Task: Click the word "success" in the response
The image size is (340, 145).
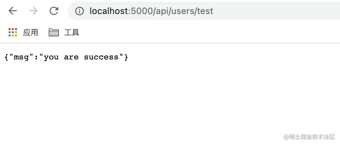Action: click(101, 57)
